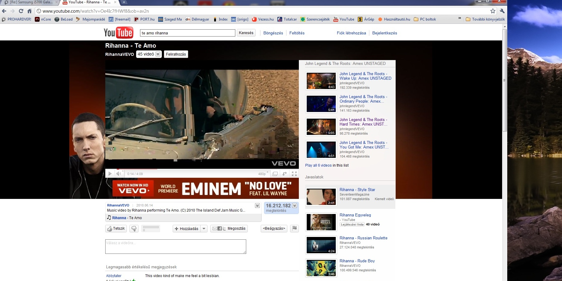The height and width of the screenshot is (281, 562).
Task: Open the Feltöltés upload page
Action: click(x=297, y=33)
